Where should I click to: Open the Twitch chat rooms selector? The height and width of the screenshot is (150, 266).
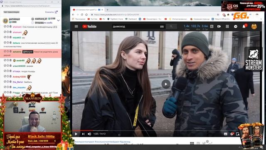pyautogui.click(x=52, y=12)
